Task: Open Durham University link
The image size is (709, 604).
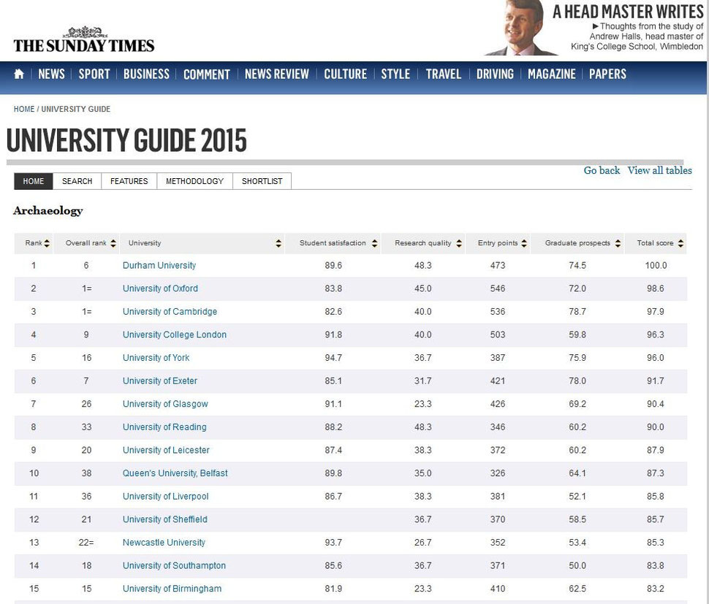Action: click(159, 265)
